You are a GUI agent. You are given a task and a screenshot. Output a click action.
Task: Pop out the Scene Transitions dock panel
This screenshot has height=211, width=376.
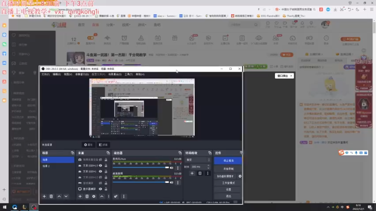[x=210, y=153]
